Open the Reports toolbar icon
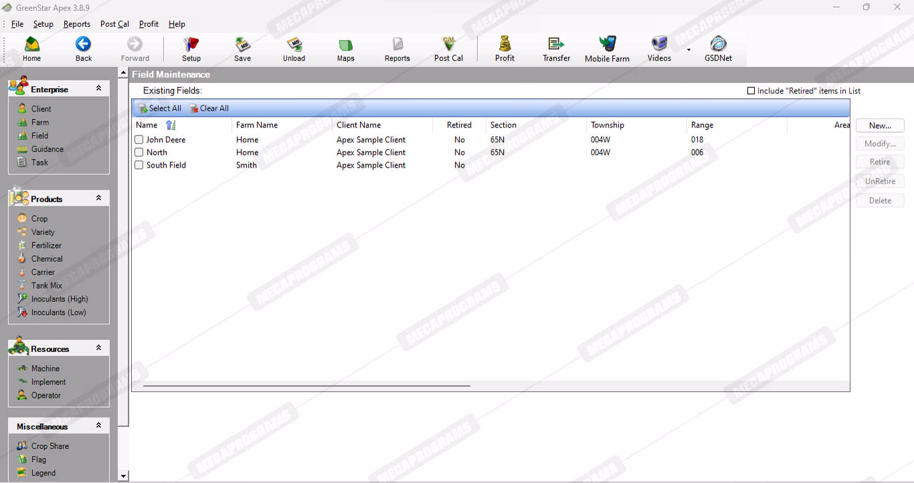This screenshot has width=914, height=483. (397, 49)
